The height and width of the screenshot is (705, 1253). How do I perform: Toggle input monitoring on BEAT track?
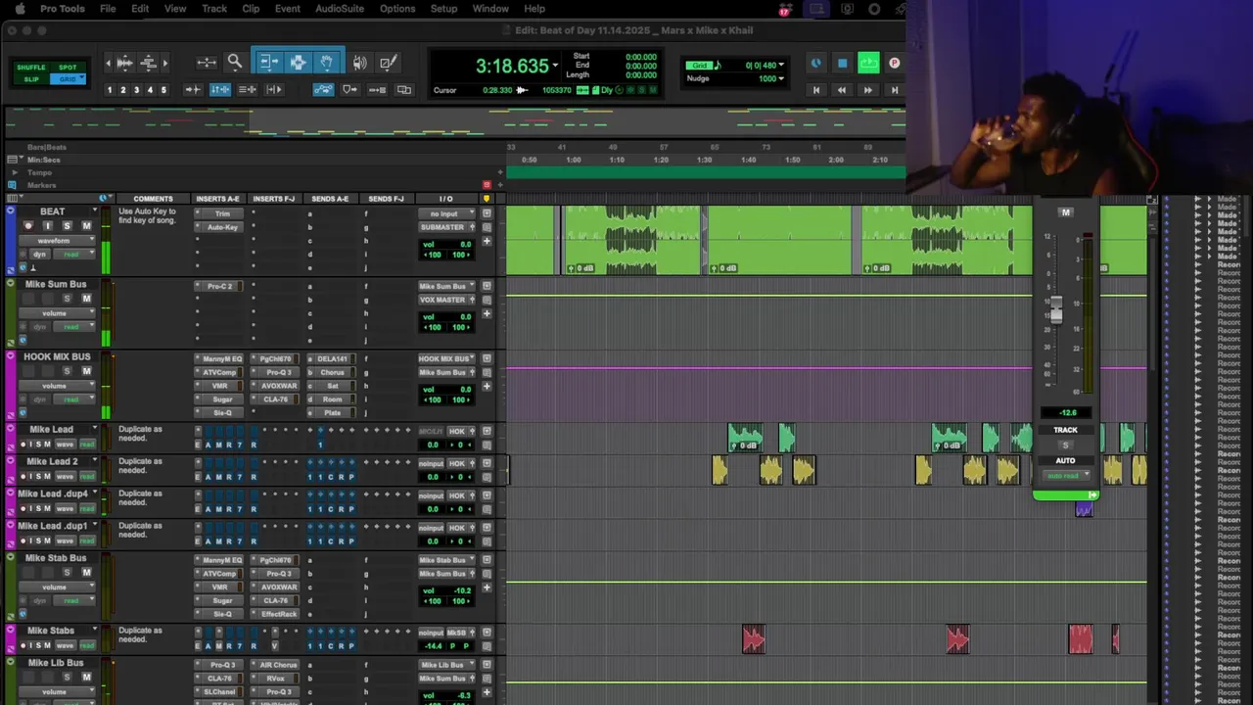click(x=47, y=226)
